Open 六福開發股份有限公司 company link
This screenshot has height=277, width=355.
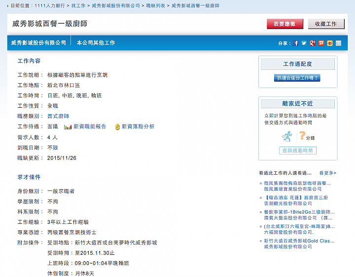tap(288, 232)
